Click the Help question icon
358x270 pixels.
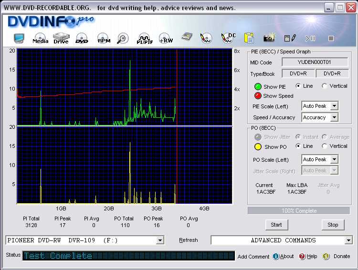302,257
